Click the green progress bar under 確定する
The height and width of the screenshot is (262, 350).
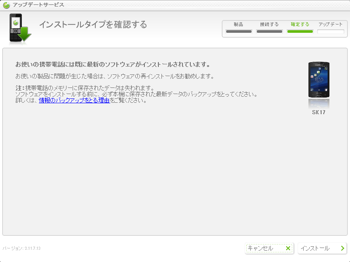tap(300, 31)
